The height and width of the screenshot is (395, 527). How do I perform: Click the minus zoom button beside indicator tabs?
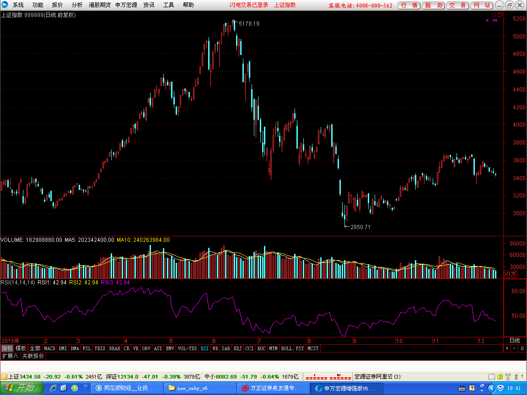(514, 348)
